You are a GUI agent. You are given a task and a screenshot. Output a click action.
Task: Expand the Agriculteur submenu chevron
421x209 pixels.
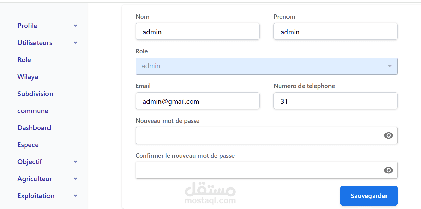coord(75,179)
